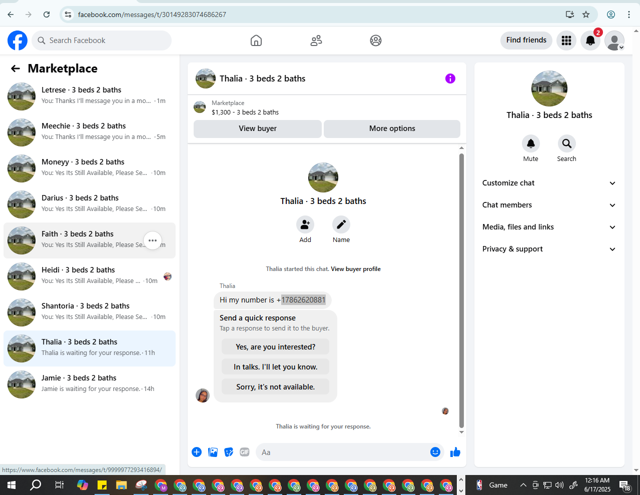Open the account profile avatar menu
This screenshot has width=640, height=495.
(614, 40)
